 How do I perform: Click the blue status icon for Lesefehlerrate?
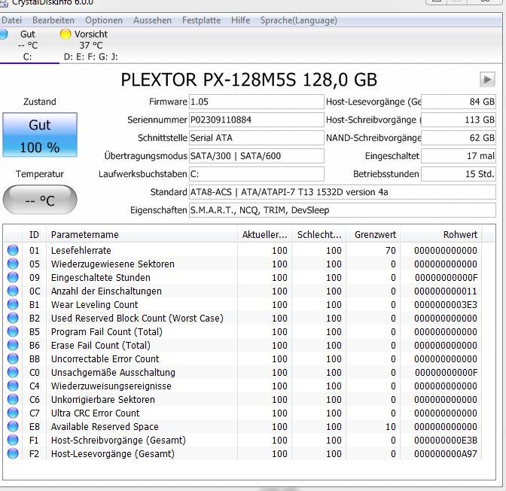point(13,250)
